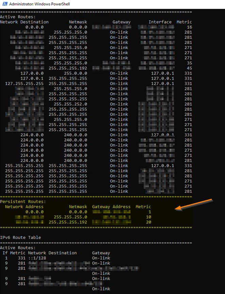Click '224.0.0.0' in the metric 331 row
This screenshot has height=294, width=225.
32,135
